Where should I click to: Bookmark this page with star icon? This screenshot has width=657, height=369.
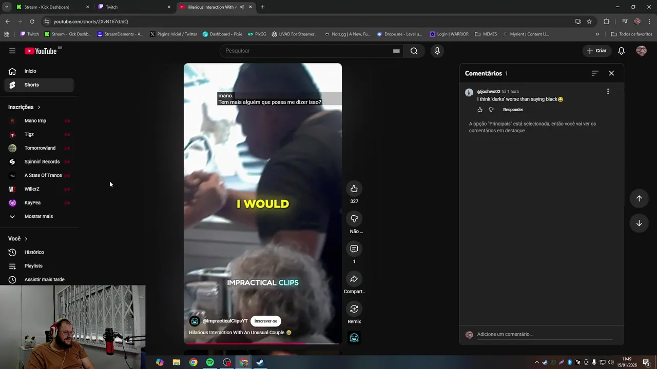pos(589,22)
